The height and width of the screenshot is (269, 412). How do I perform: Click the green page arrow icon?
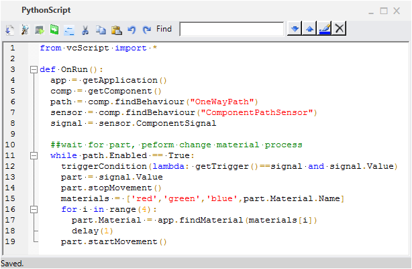click(x=54, y=30)
